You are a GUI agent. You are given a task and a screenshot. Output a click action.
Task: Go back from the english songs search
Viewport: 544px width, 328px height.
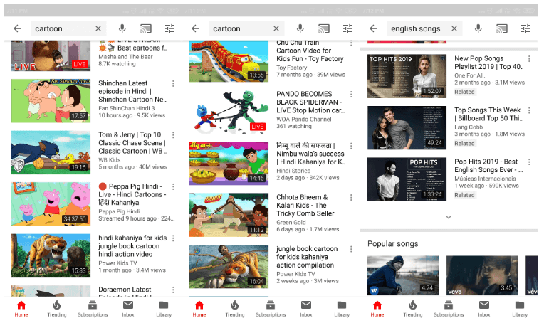pos(373,28)
